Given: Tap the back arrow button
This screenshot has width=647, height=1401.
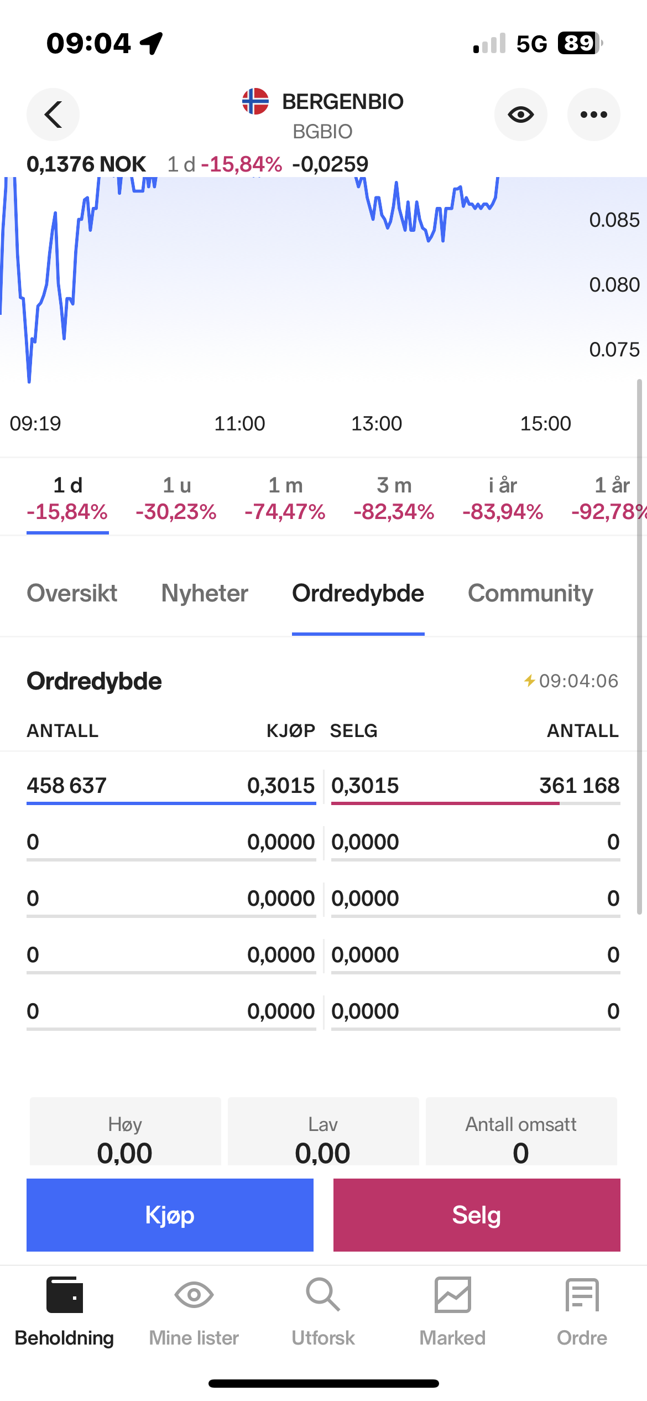Looking at the screenshot, I should 53,115.
